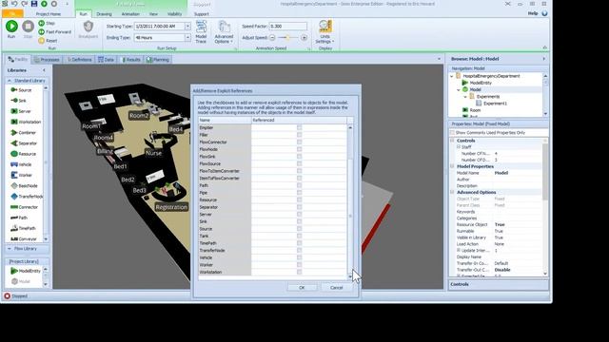Click OK in the references dialog
The image size is (609, 342).
(302, 288)
